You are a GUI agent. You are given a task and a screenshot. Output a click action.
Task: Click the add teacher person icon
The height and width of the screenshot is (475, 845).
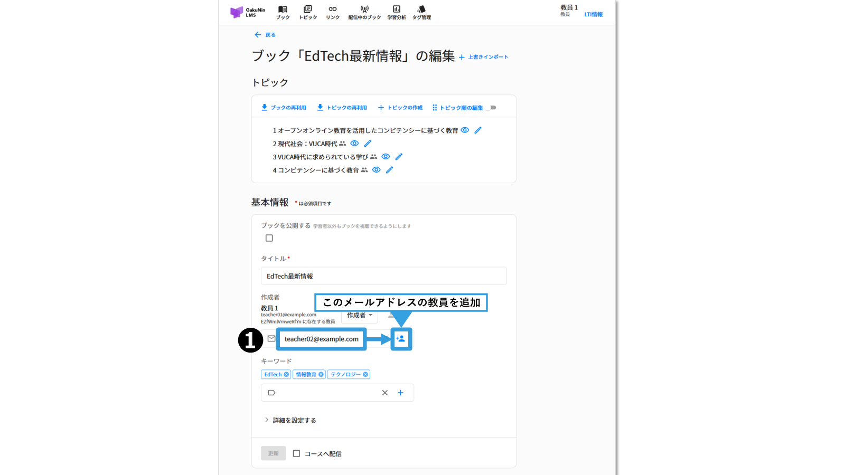[401, 339]
